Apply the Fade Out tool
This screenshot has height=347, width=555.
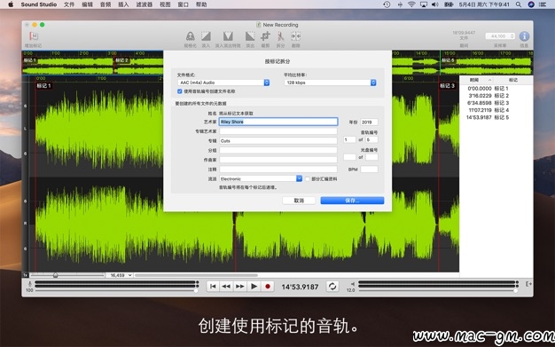pos(250,36)
